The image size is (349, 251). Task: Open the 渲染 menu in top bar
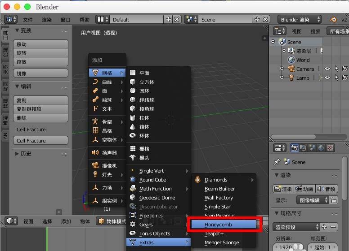point(46,20)
